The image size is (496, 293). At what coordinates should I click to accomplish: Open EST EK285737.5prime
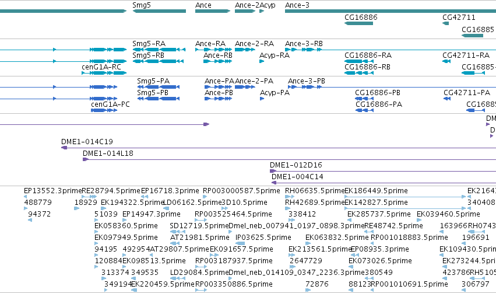[379, 214]
